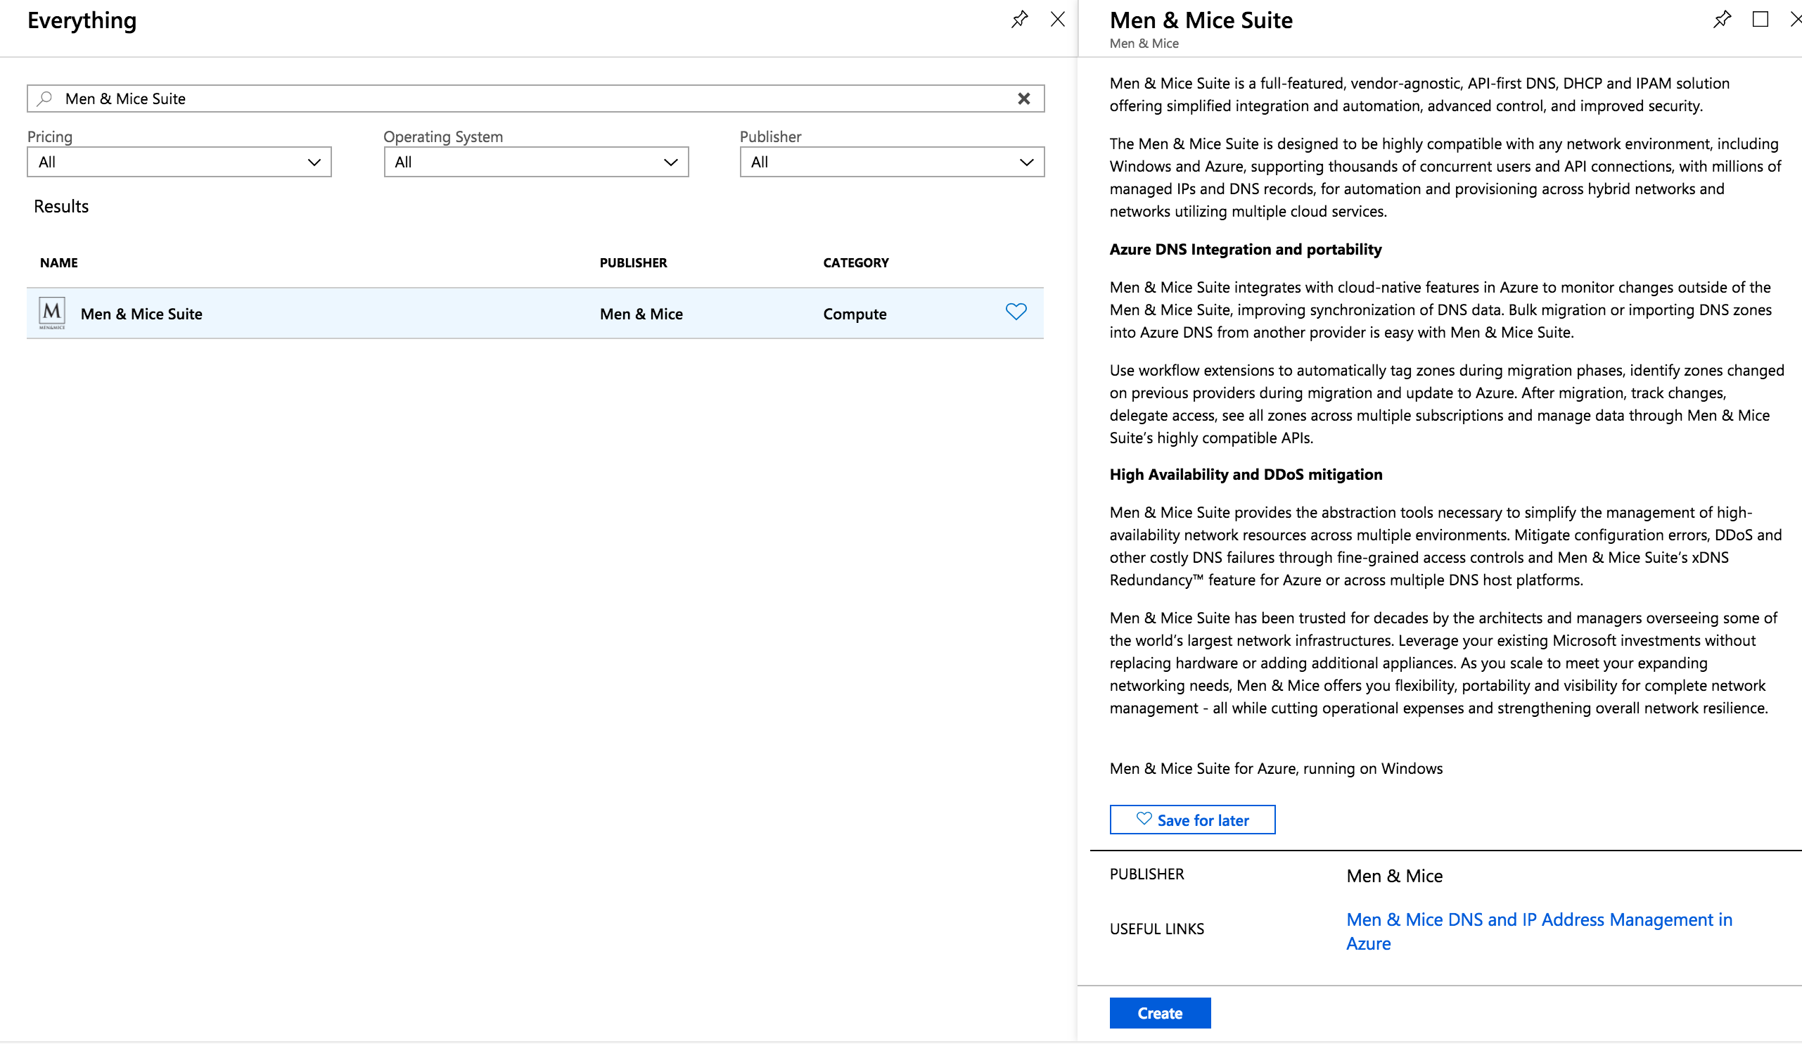The width and height of the screenshot is (1802, 1044).
Task: Sort results by PUBLISHER column header
Action: pos(633,263)
